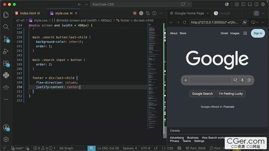Click the globe icon in title bar
The width and height of the screenshot is (269, 151).
pos(263,5)
